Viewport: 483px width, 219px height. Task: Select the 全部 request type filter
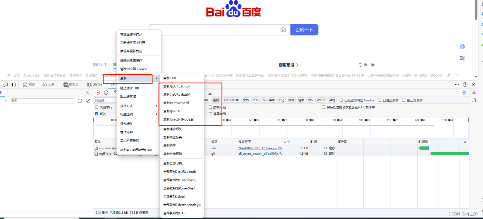pyautogui.click(x=216, y=100)
